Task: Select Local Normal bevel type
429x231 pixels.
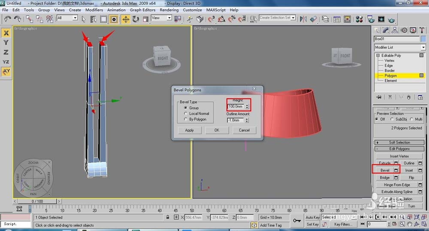Action: click(x=185, y=114)
